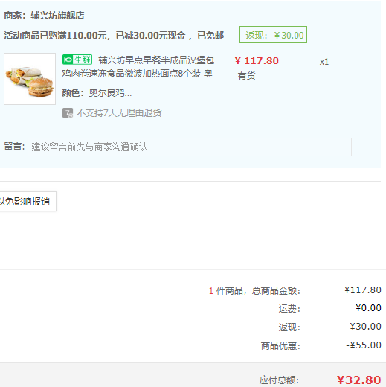The width and height of the screenshot is (386, 387).
Task: Click the 颜色: 奥尔良鸡... variant text
Action: pyautogui.click(x=97, y=93)
